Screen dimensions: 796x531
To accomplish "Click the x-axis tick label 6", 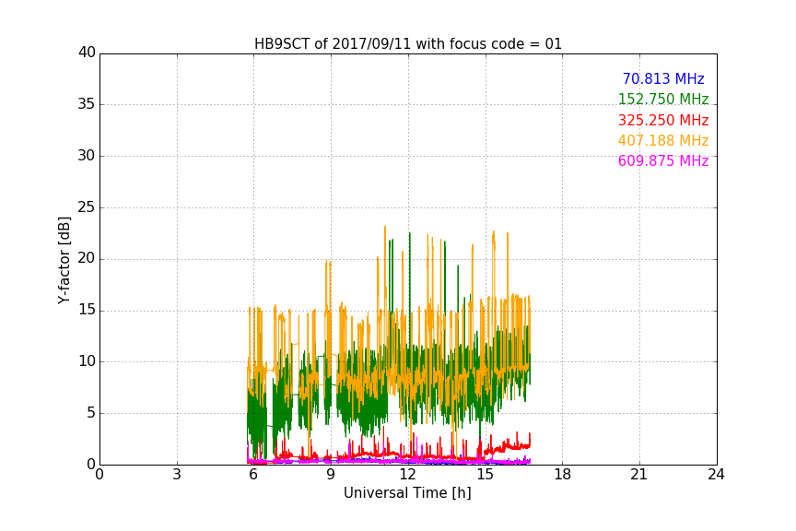I will click(x=253, y=475).
